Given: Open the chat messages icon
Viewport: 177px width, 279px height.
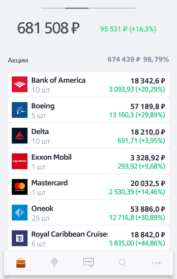Looking at the screenshot, I should click(88, 263).
